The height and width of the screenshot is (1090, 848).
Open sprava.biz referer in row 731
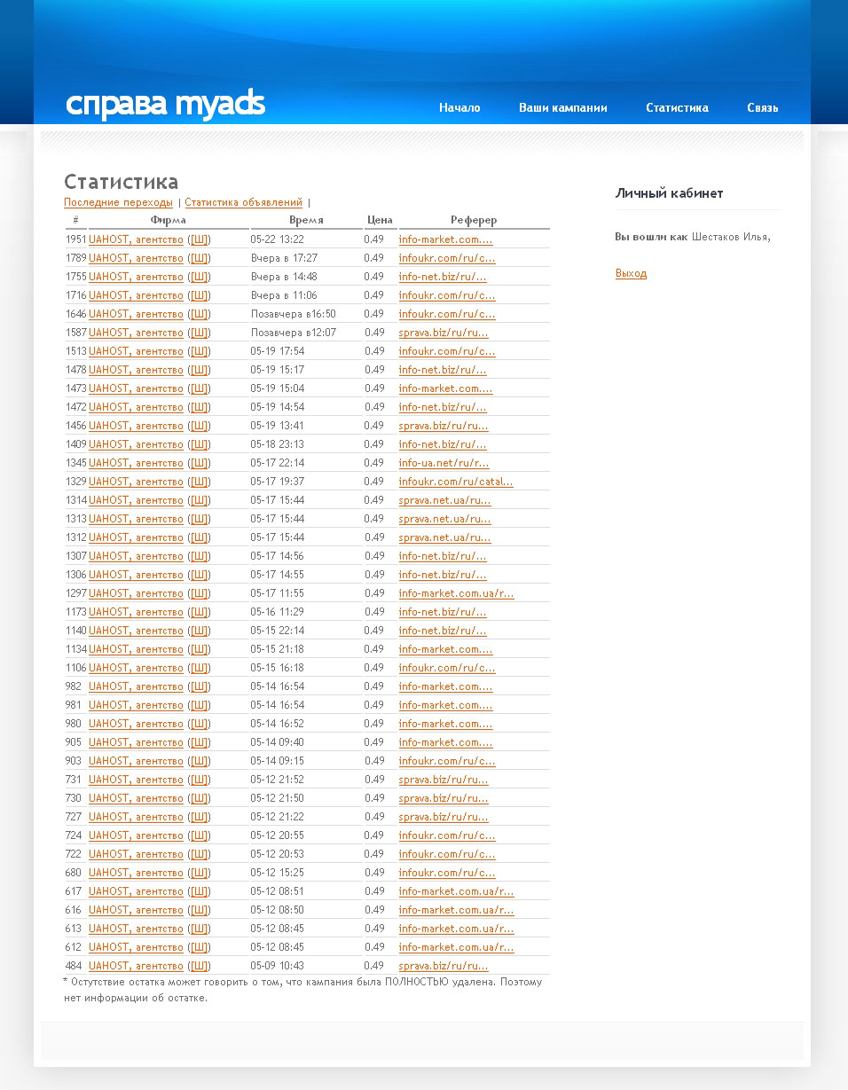click(444, 780)
